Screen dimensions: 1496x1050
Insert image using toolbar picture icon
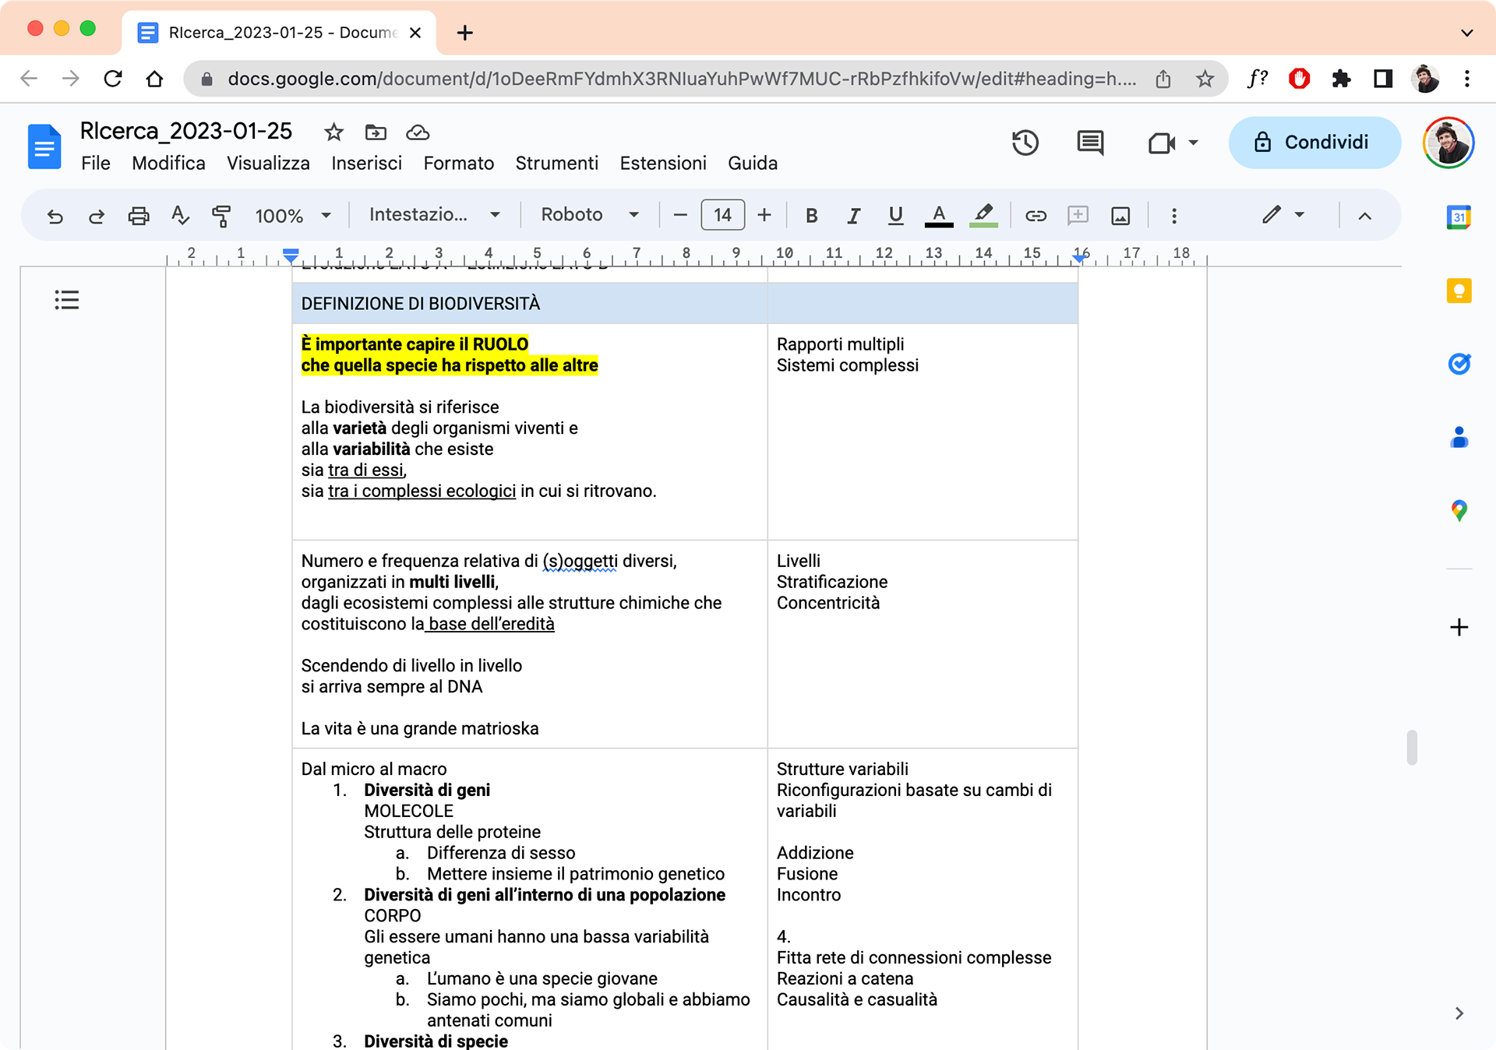click(1120, 216)
